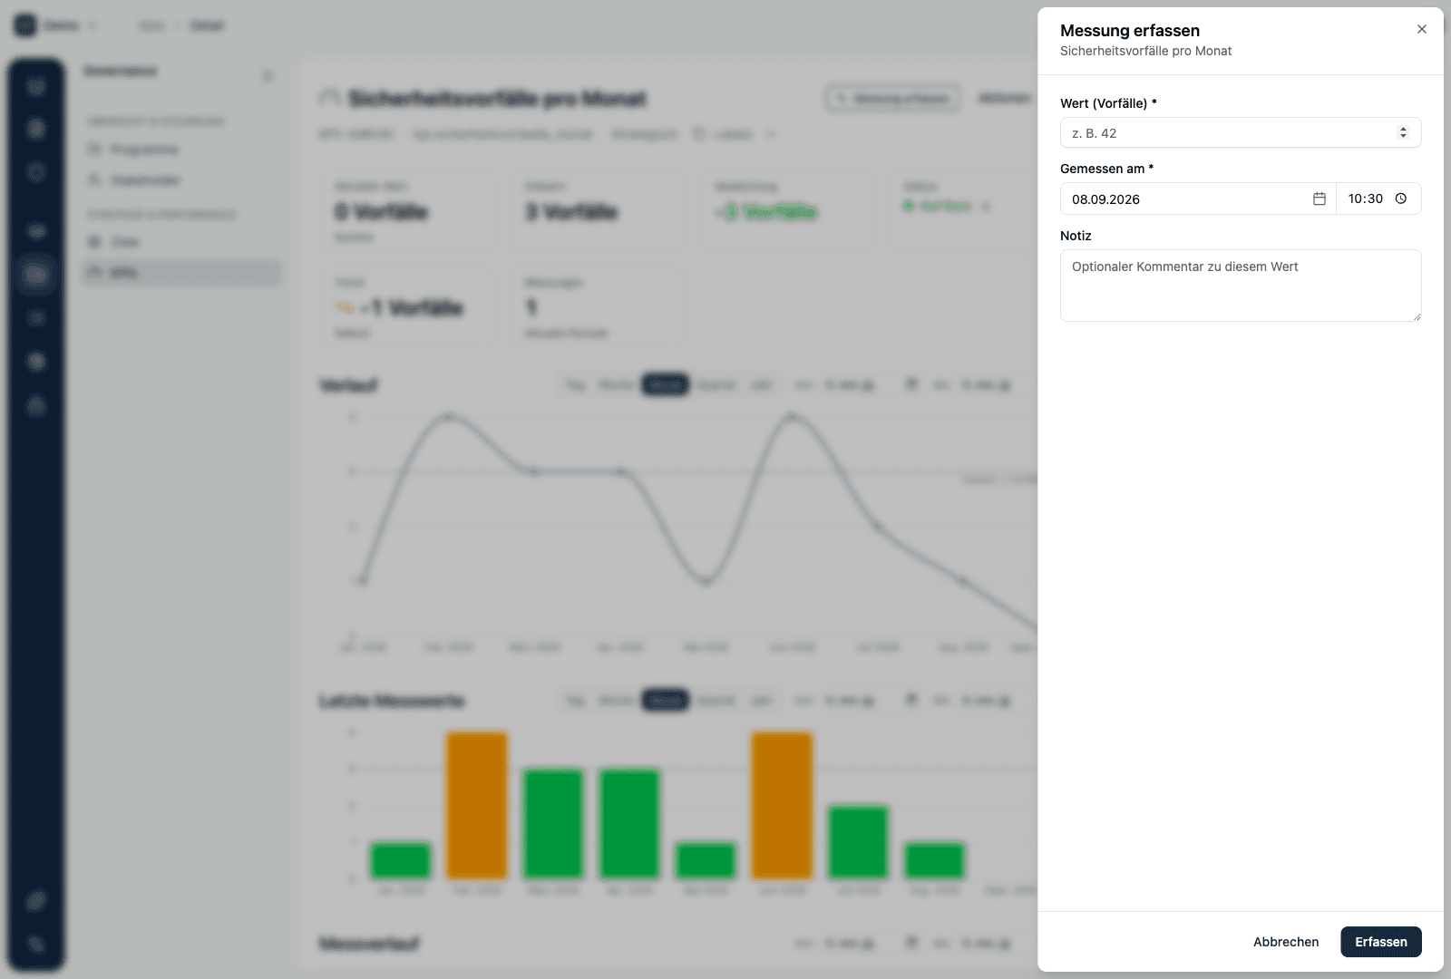Screen dimensions: 1451x979
Task: Click the Messung erfassen header button
Action: [x=892, y=98]
